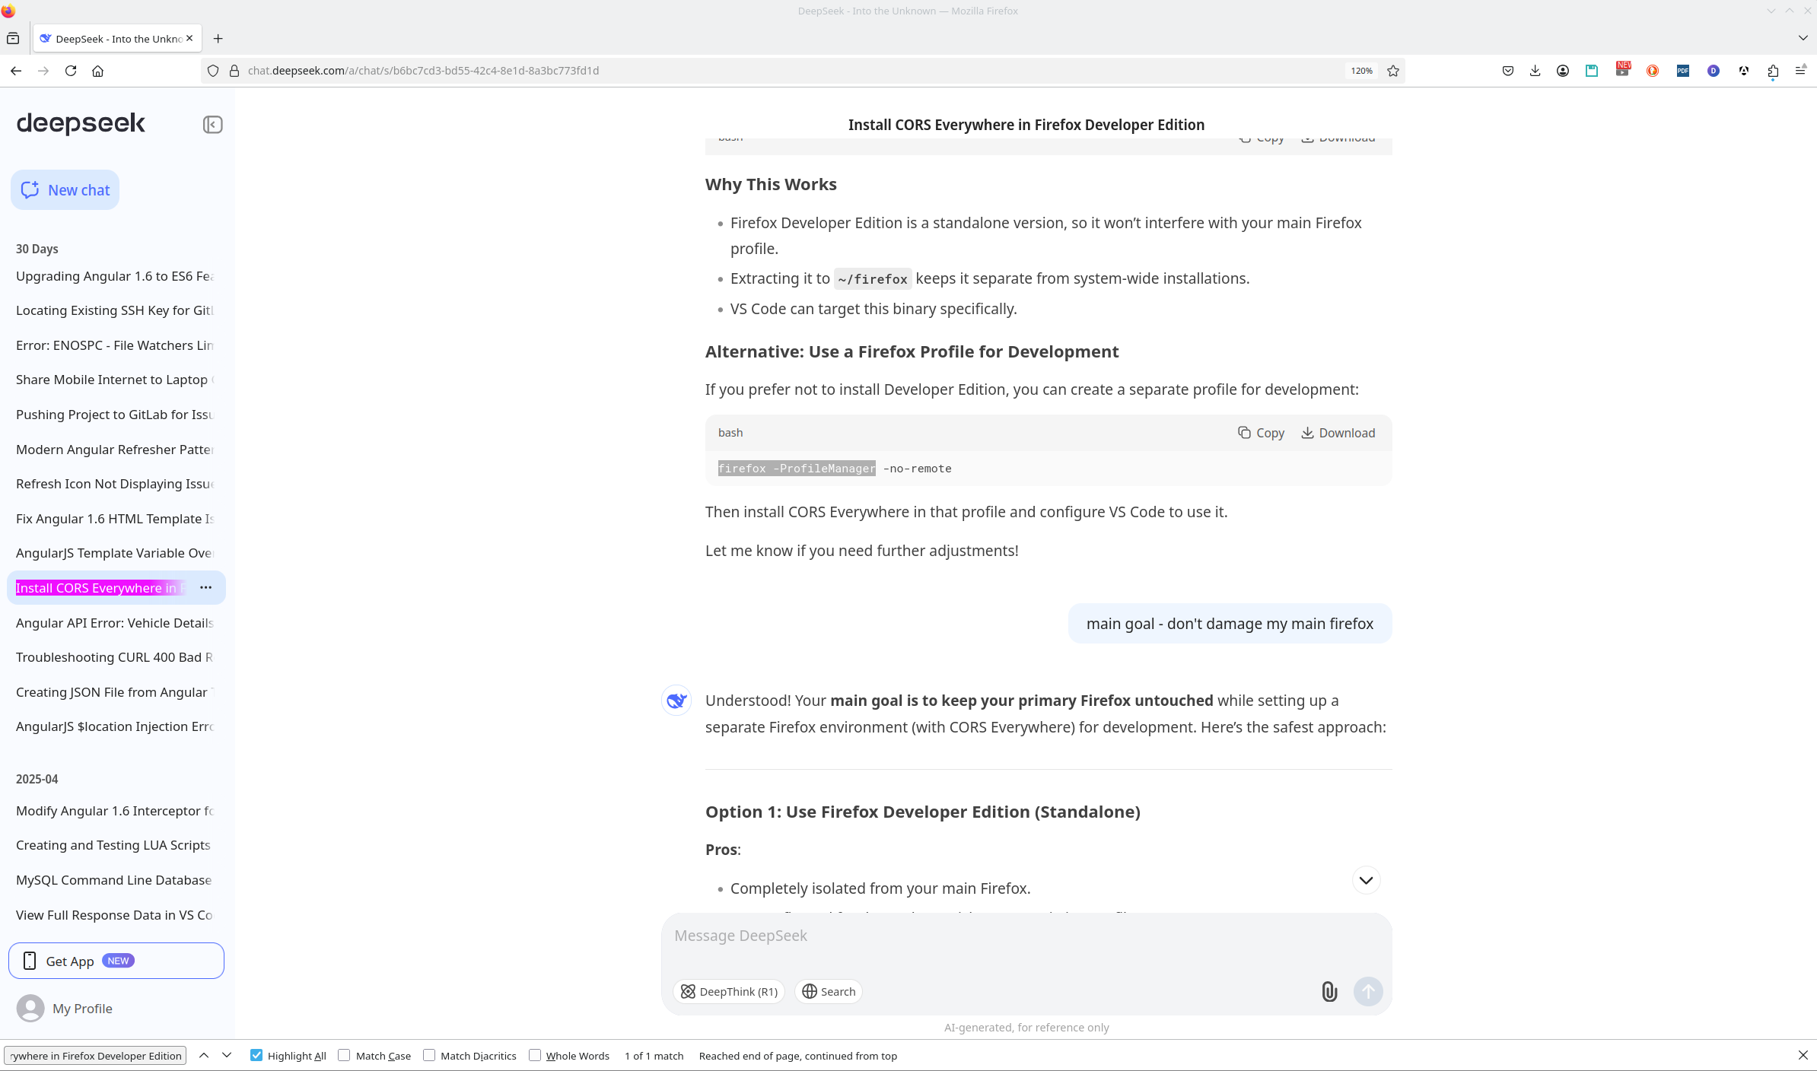Collapse the DeepSeek sidebar panel
1817x1071 pixels.
(x=212, y=125)
